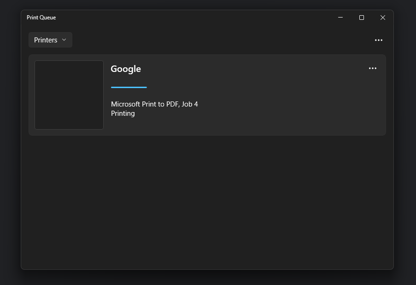Select the Print Queue title bar text
The height and width of the screenshot is (285, 416).
pyautogui.click(x=41, y=18)
